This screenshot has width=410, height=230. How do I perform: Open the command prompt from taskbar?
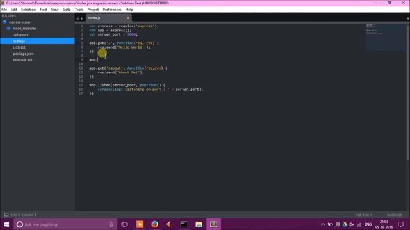click(x=184, y=224)
